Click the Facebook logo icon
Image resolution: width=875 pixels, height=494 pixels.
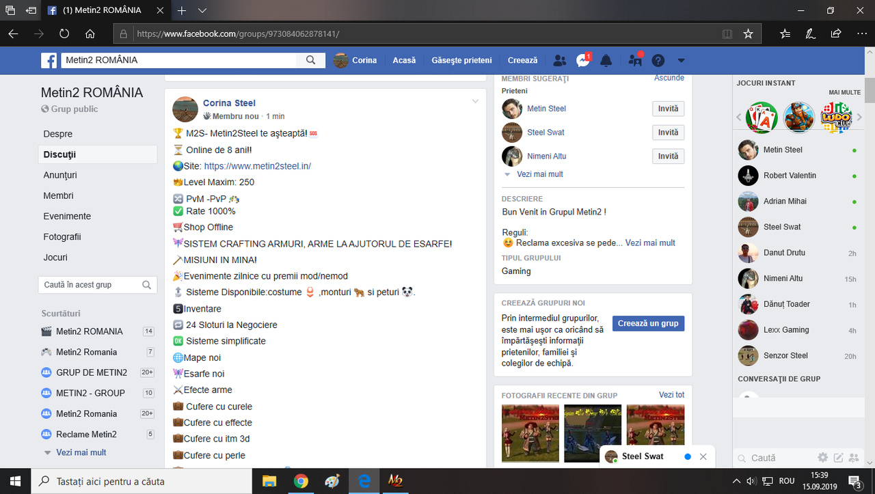pos(49,61)
